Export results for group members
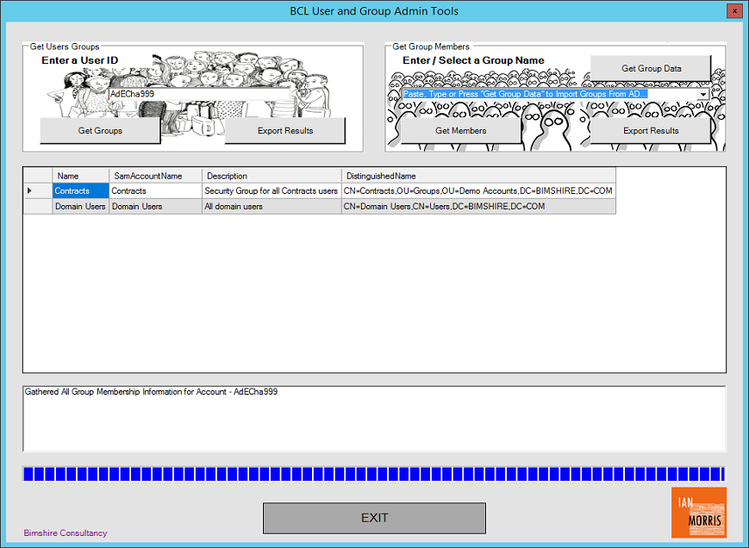Image resolution: width=749 pixels, height=548 pixels. click(651, 131)
